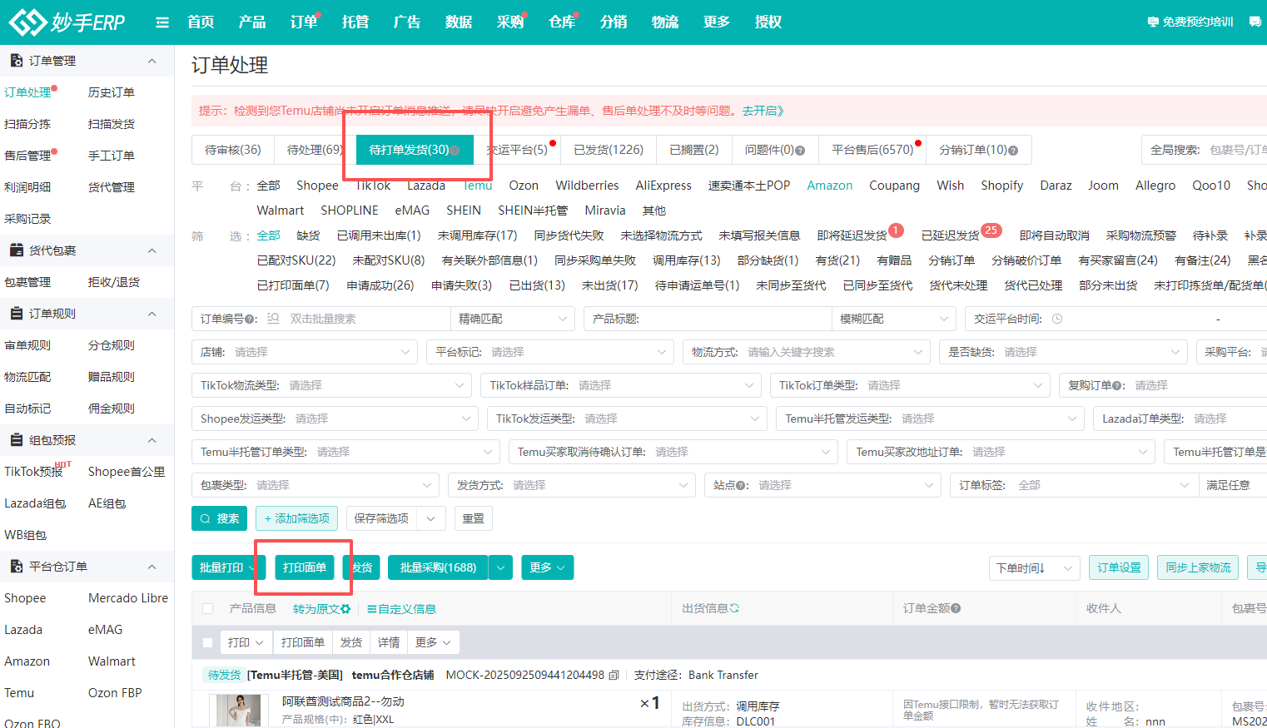Switch to the 待审核(36) tab
1267x728 pixels.
point(233,150)
